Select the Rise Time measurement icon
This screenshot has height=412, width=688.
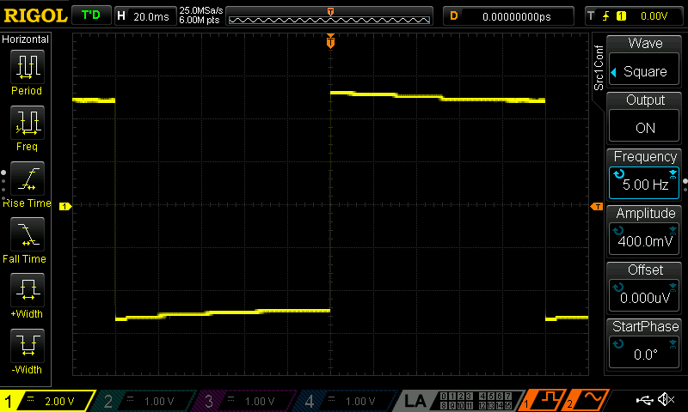[x=28, y=179]
